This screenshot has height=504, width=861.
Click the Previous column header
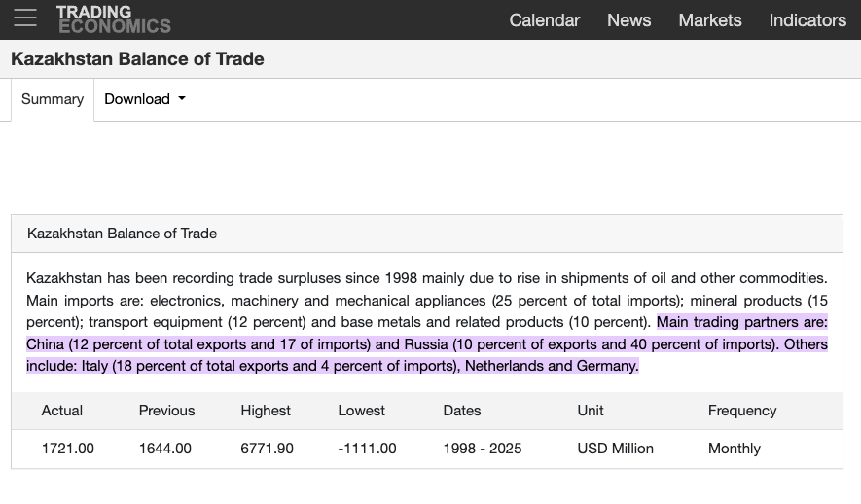pyautogui.click(x=166, y=411)
